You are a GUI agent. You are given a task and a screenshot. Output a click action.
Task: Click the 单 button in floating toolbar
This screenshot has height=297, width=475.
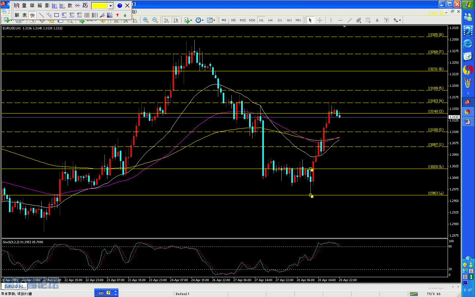(32, 6)
